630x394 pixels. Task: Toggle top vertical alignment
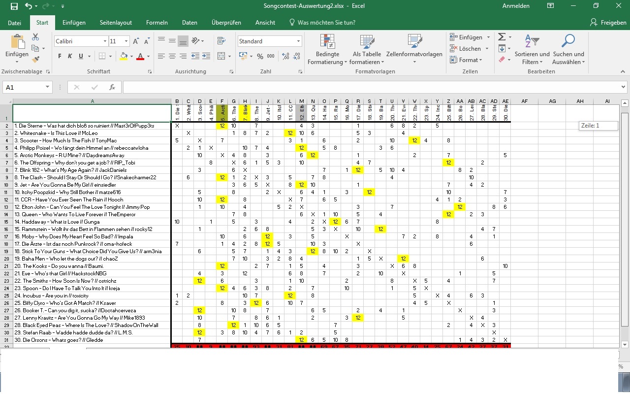click(161, 41)
